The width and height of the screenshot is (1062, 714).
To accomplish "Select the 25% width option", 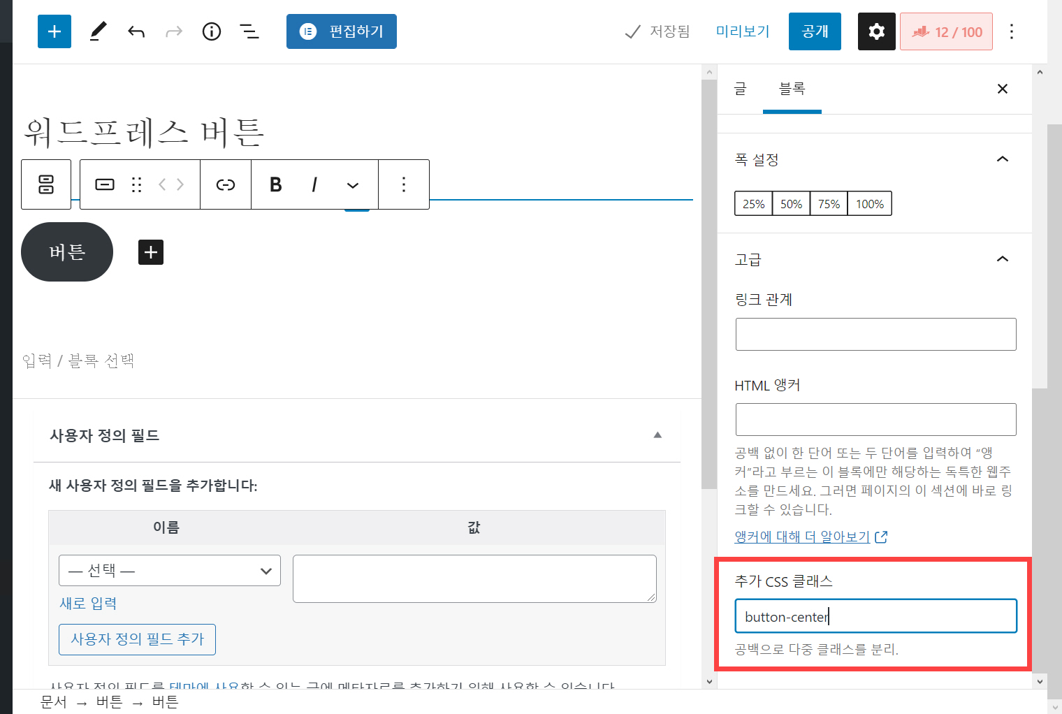I will coord(752,203).
